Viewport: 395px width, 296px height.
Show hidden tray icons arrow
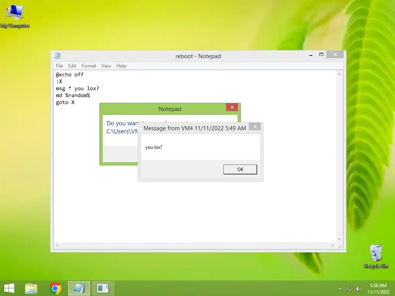tap(340, 289)
